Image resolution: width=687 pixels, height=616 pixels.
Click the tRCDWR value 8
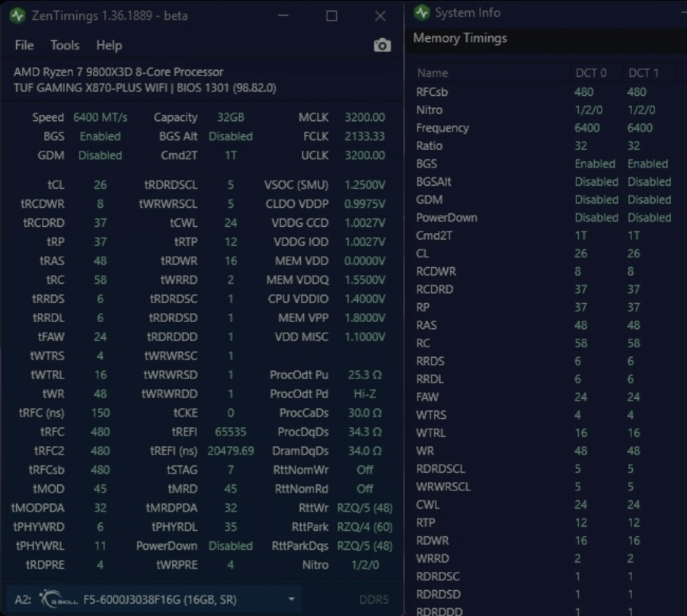point(100,204)
